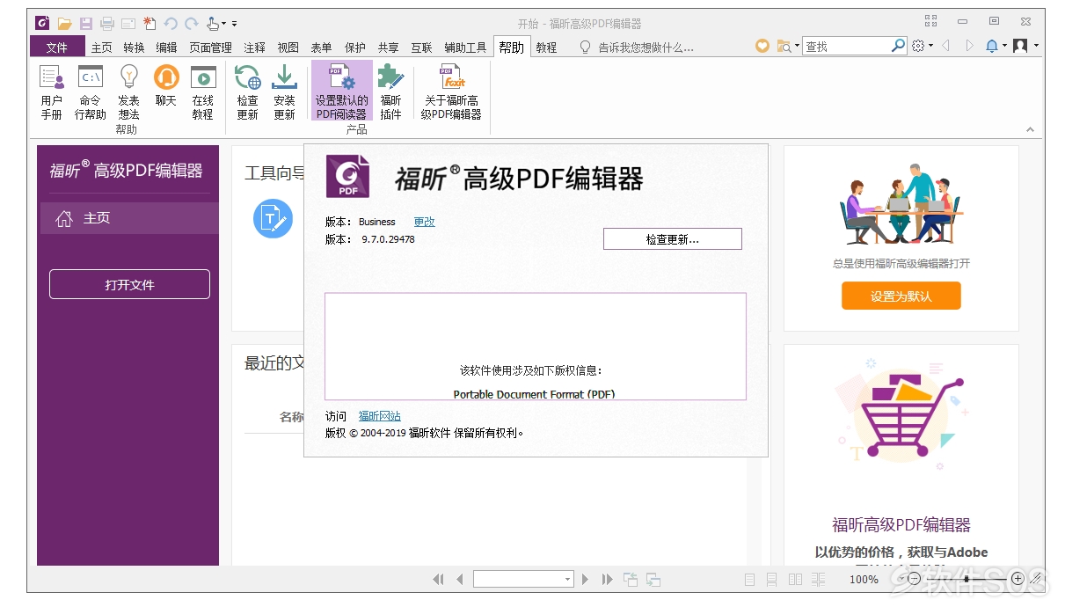Click Check for Updates (检查更新...) button in dialog

tap(673, 238)
